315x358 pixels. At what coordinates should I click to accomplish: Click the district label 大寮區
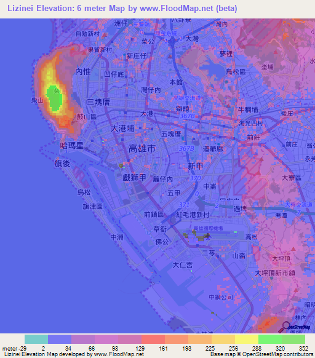tap(292, 177)
